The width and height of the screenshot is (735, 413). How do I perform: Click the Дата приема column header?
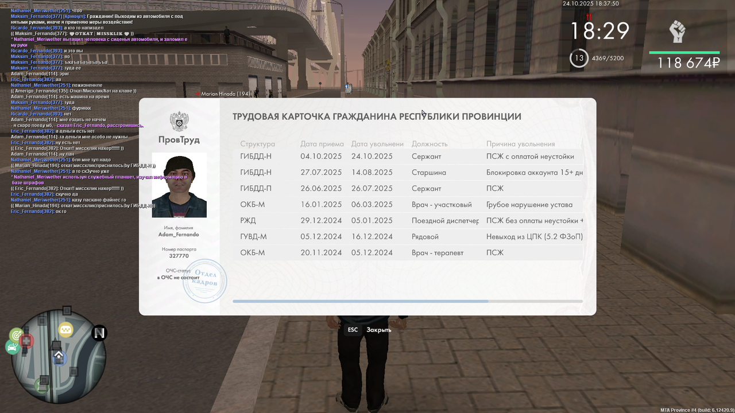coord(322,144)
